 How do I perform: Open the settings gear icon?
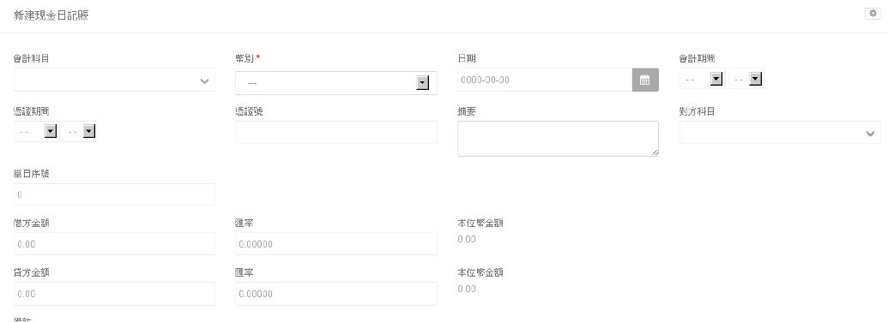pos(873,14)
